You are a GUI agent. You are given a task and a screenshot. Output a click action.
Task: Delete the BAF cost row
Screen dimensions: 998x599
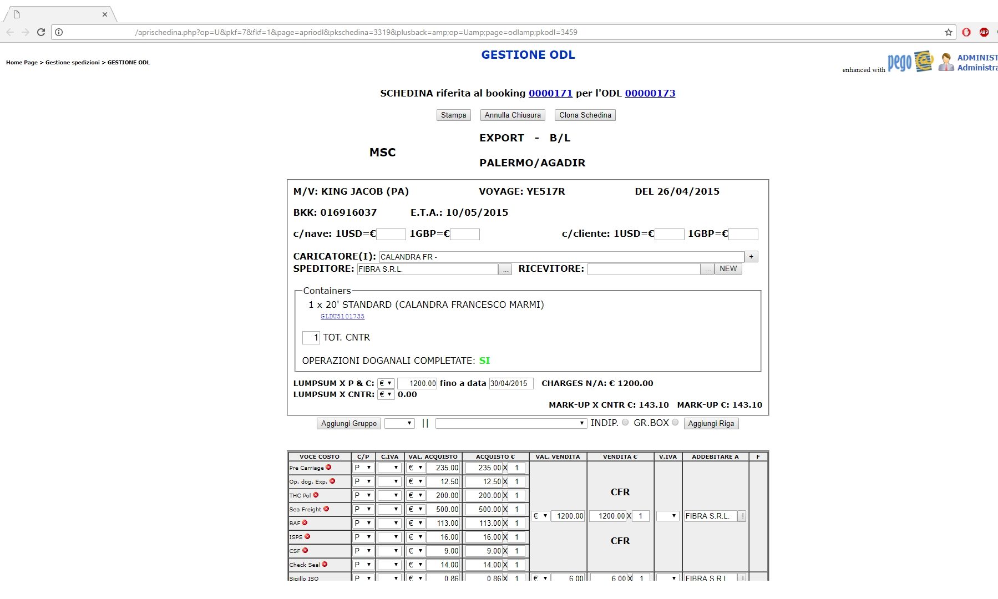305,523
